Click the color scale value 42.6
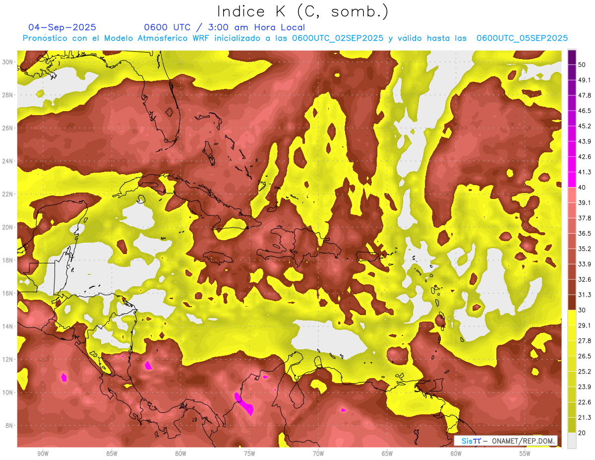Viewport: 595px width, 460px height. pyautogui.click(x=585, y=157)
